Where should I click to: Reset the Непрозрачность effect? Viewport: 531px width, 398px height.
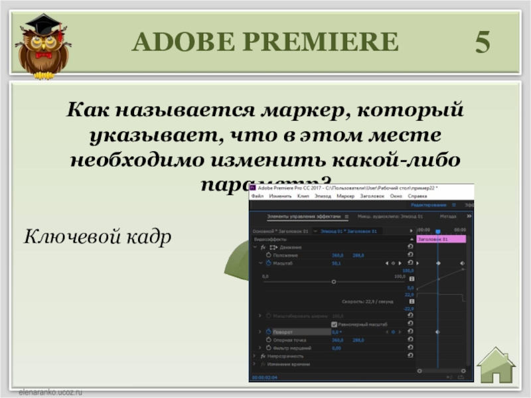point(410,356)
